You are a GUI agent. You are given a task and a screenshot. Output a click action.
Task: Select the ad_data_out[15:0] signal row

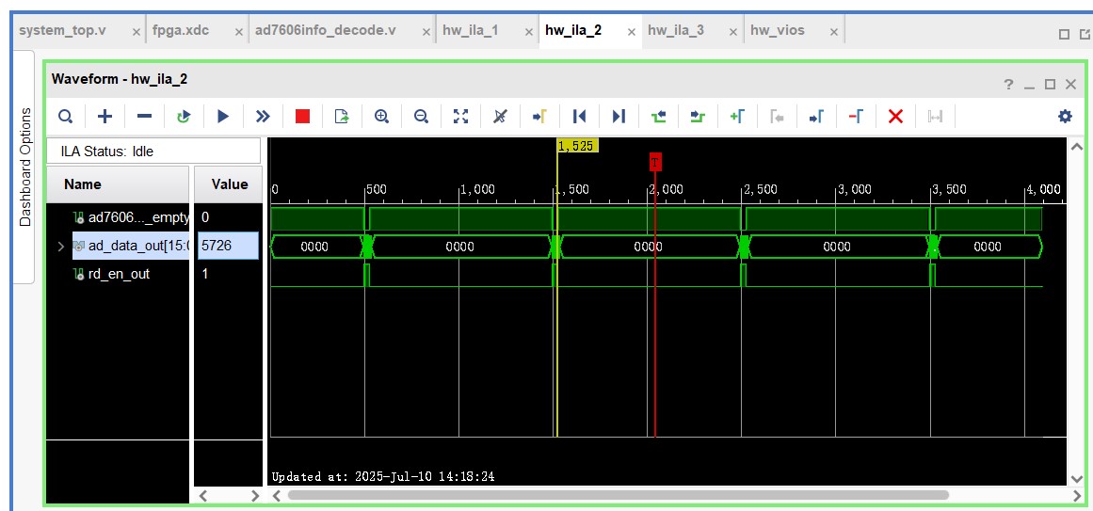pyautogui.click(x=131, y=246)
